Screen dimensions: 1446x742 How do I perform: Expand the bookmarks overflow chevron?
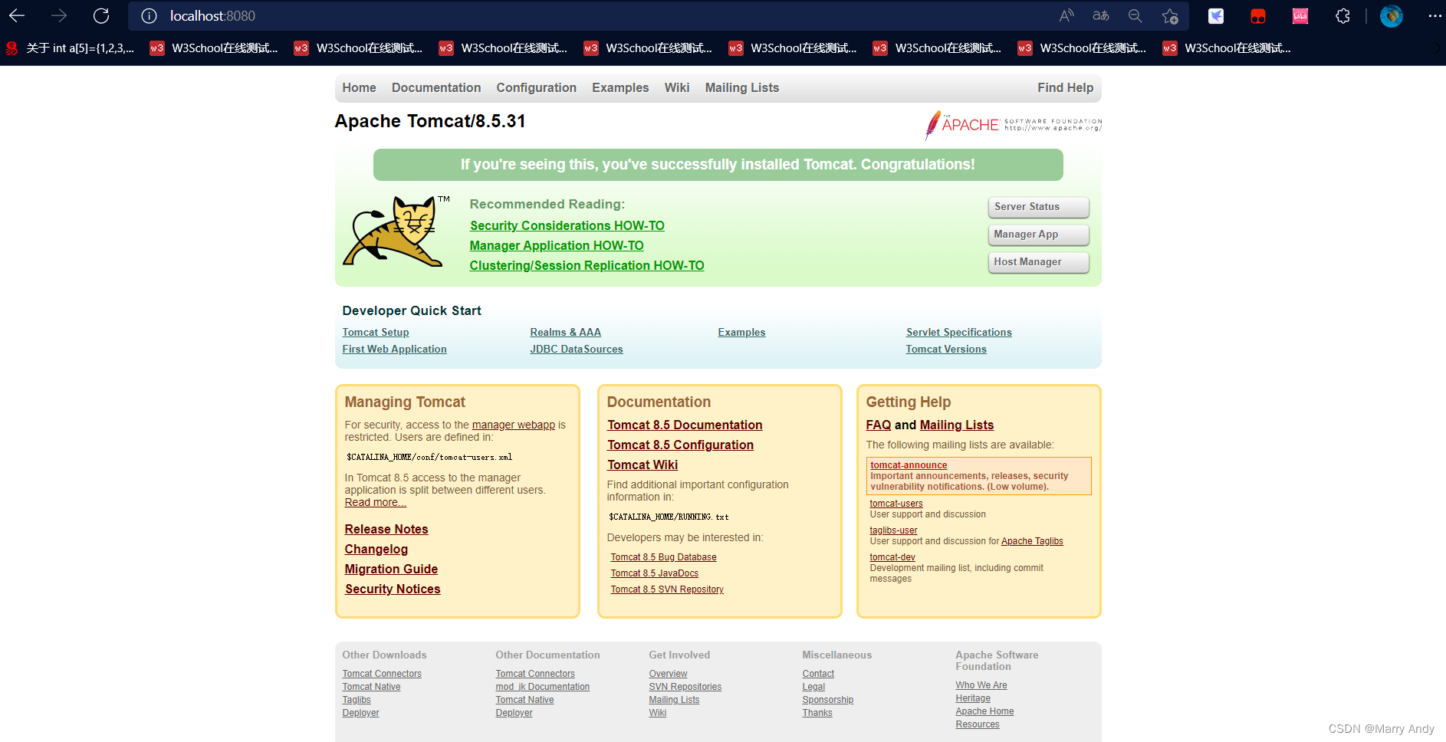[x=1438, y=48]
